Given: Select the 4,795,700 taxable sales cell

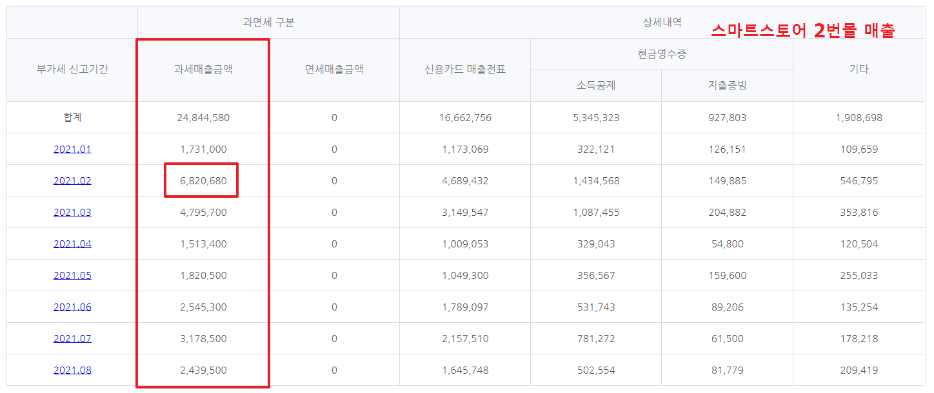Looking at the screenshot, I should [x=203, y=213].
